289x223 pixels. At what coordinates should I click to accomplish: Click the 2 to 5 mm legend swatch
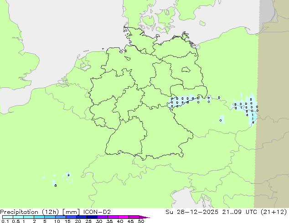pyautogui.click(x=39, y=217)
